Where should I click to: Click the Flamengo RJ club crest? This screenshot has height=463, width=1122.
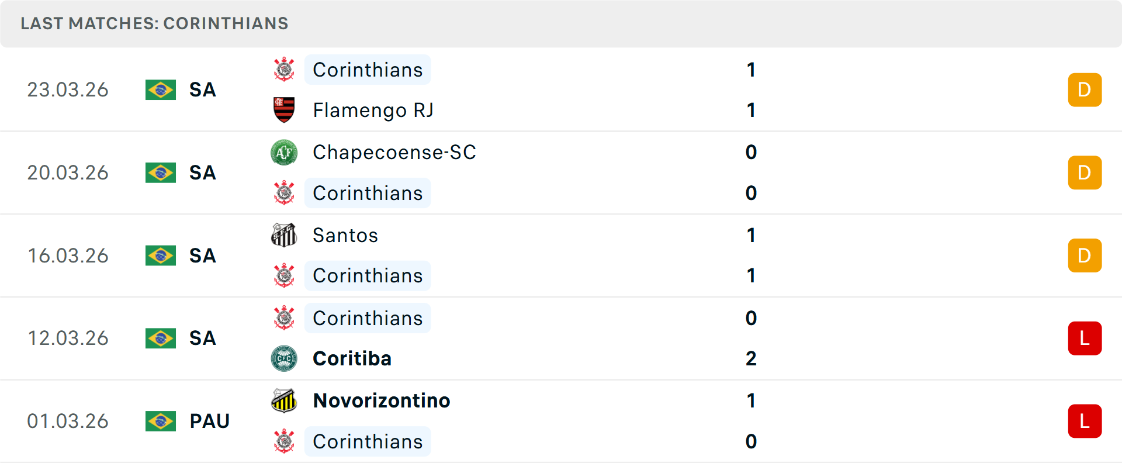284,110
